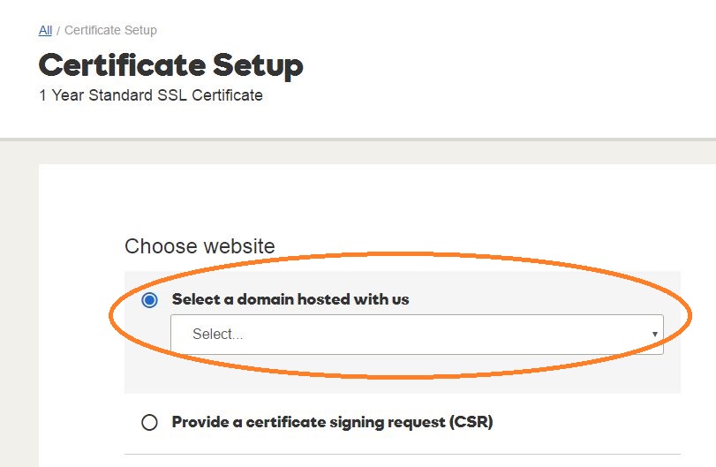Click the 1 Year Standard SSL Certificate subtitle
Screen dimensions: 716x467
click(151, 95)
